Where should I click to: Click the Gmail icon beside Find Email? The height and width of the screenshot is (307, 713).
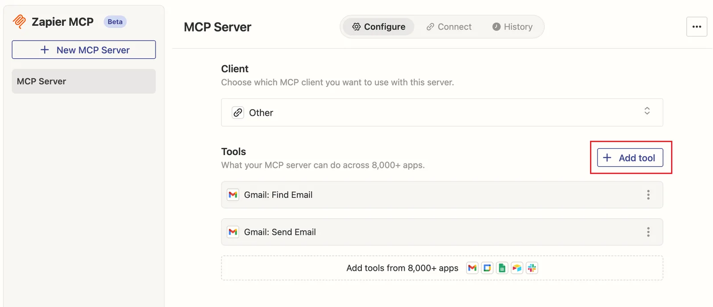point(233,195)
